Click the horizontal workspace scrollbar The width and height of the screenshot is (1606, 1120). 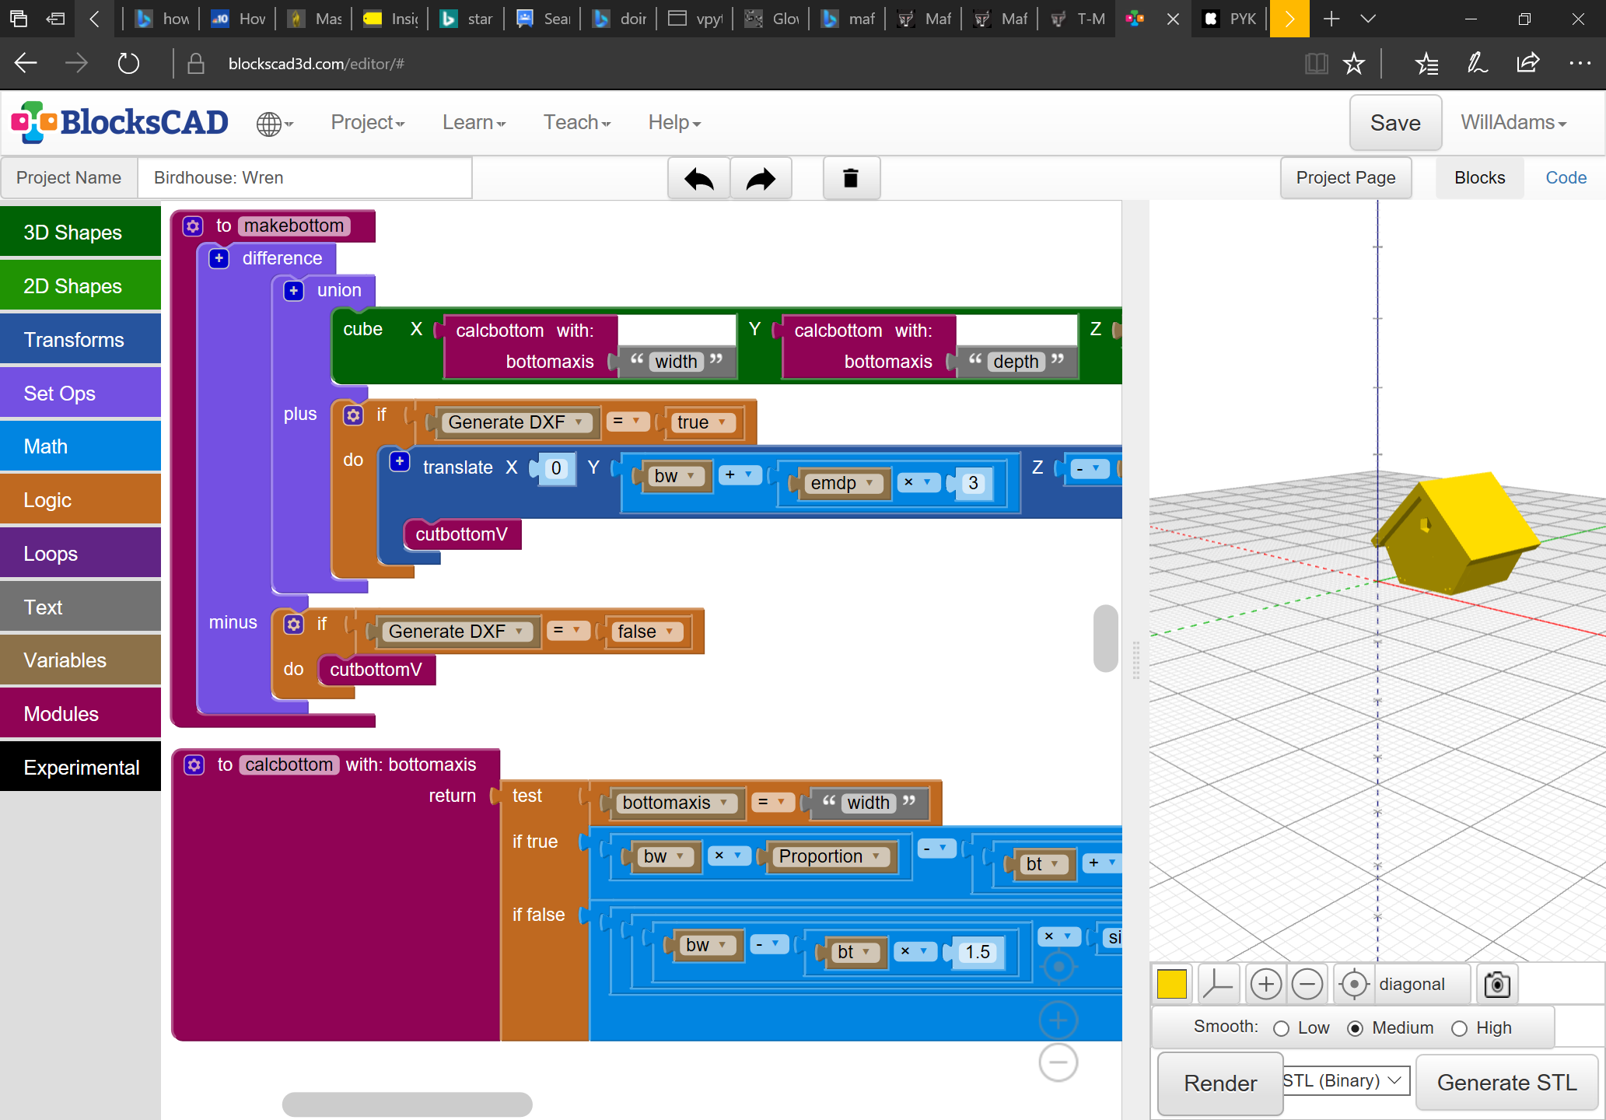[x=407, y=1104]
